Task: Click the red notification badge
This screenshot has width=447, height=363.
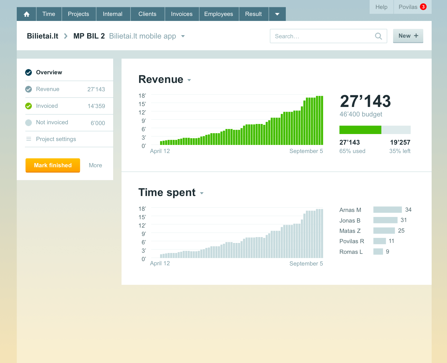Action: coord(423,7)
